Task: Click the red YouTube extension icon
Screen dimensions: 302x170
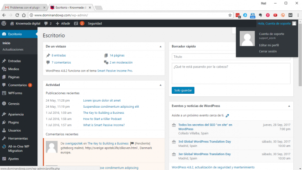Action: 275,15
